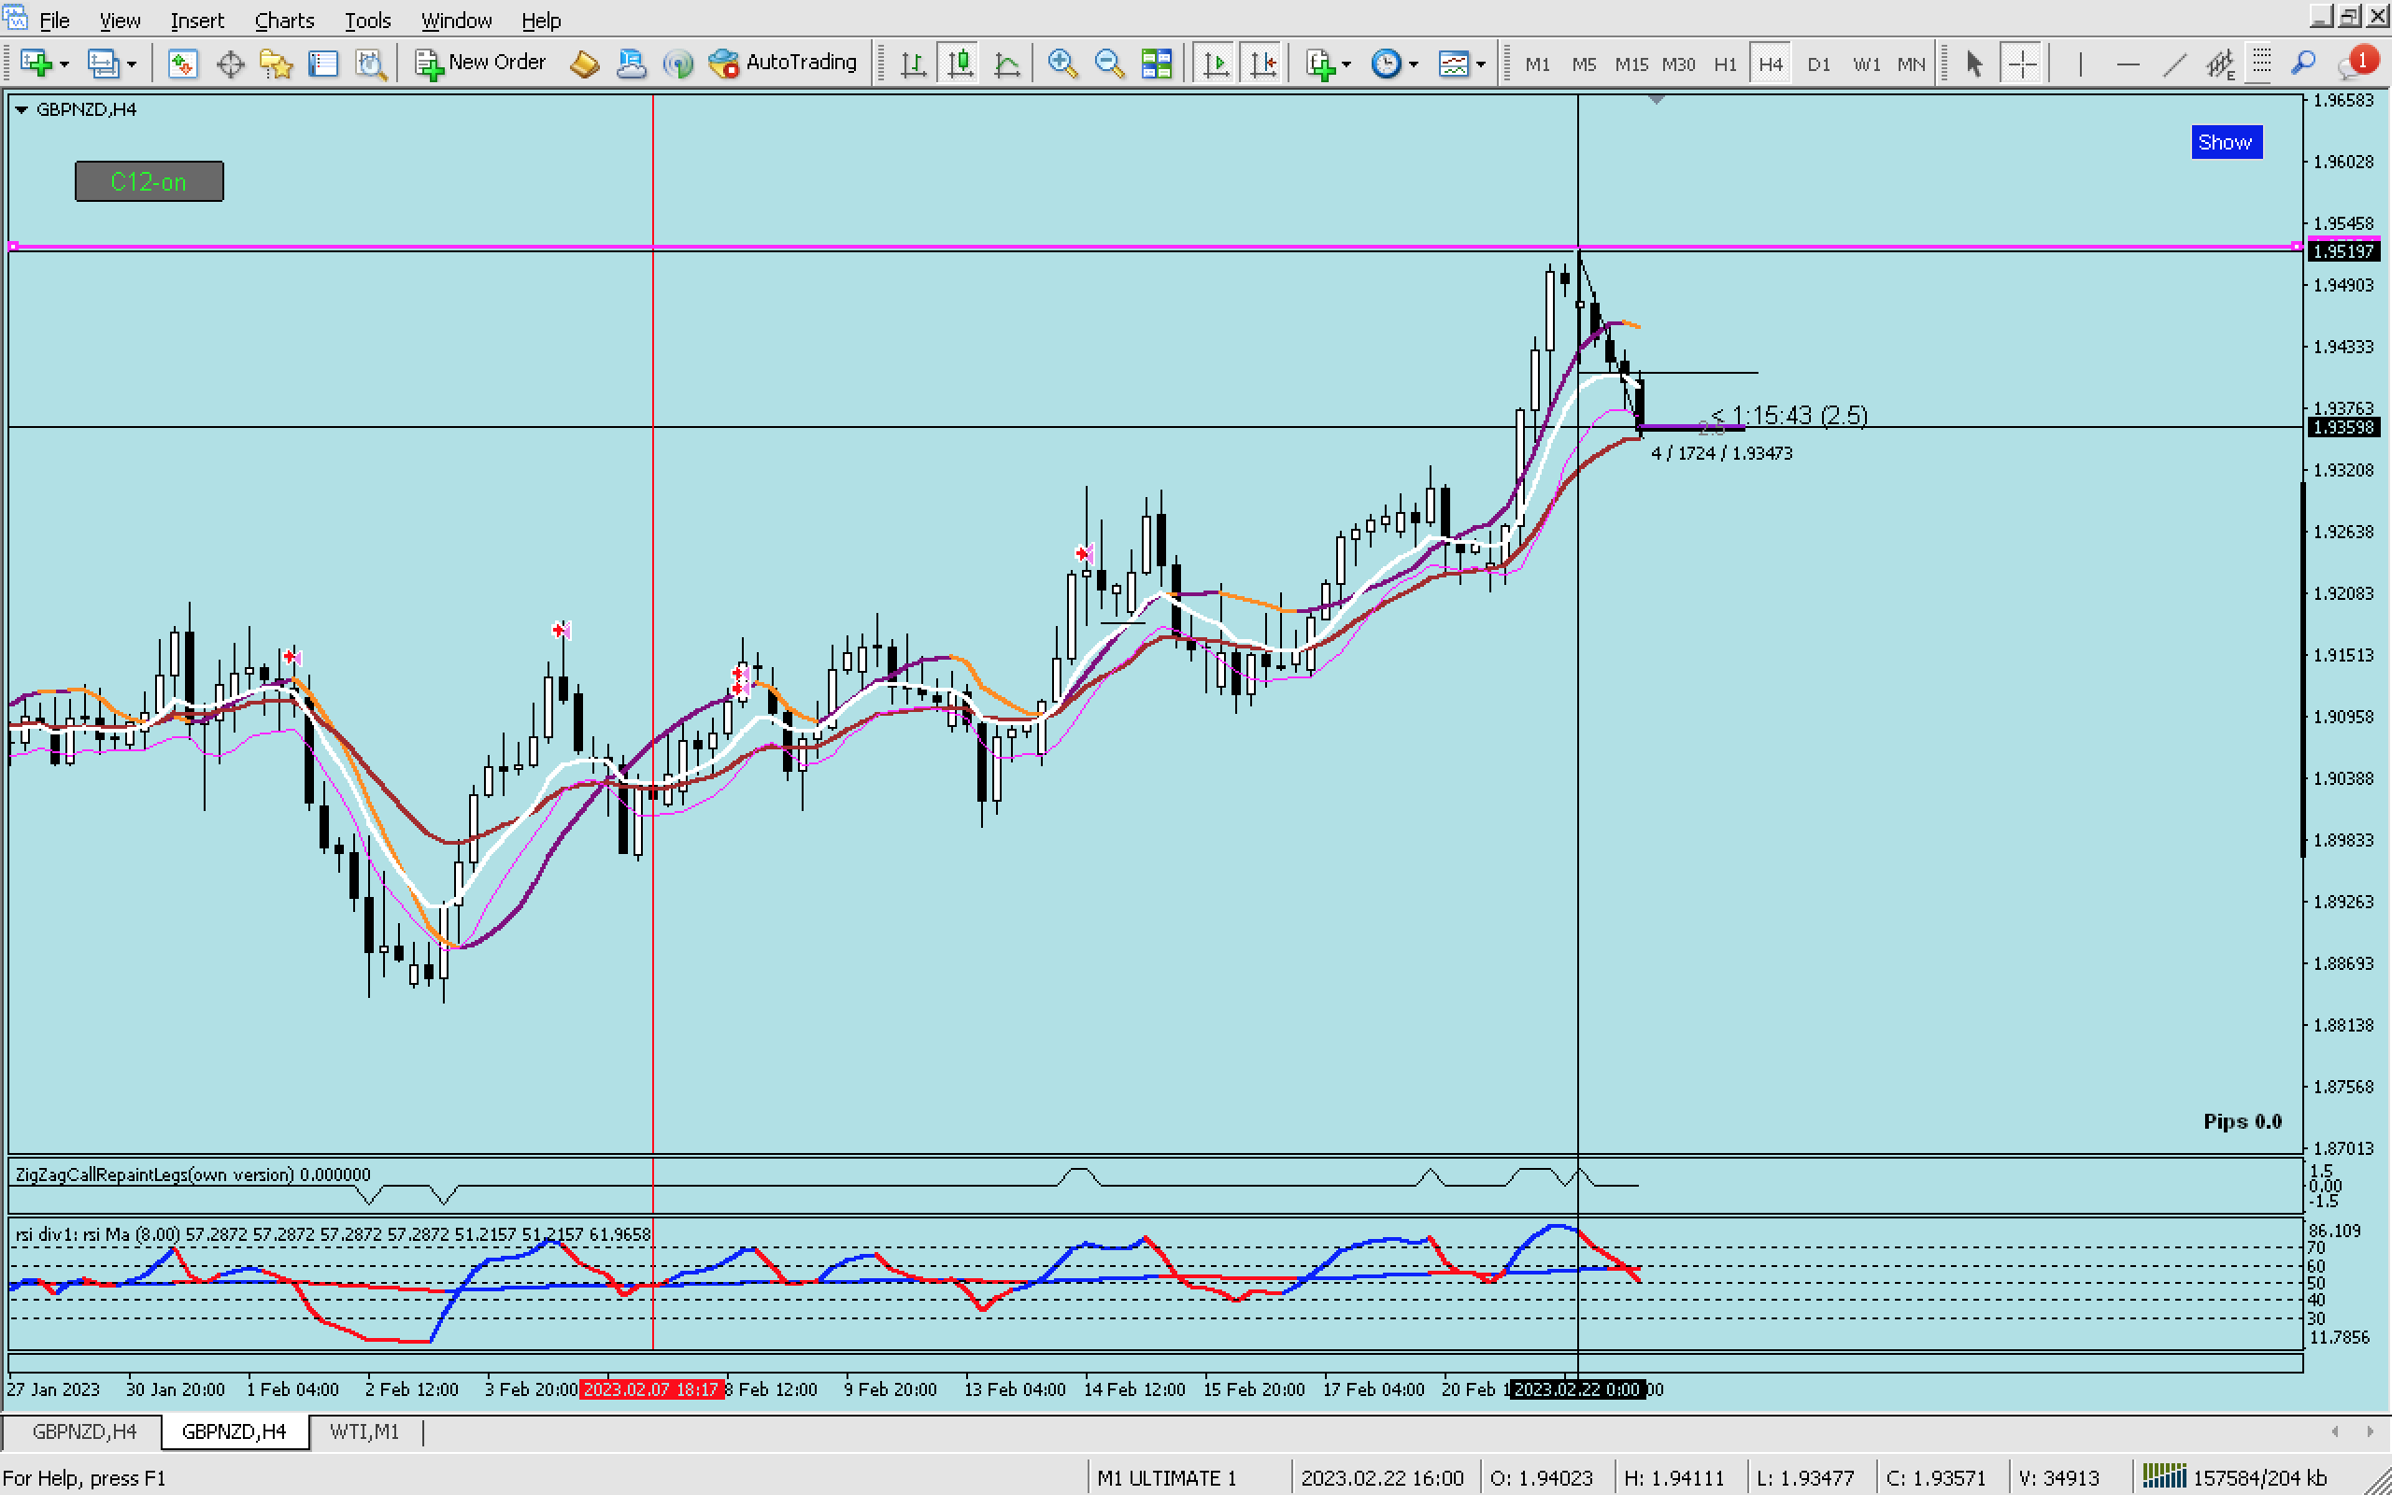Viewport: 2392px width, 1495px height.
Task: Click the Zoom In magnifier icon
Action: tap(1061, 64)
